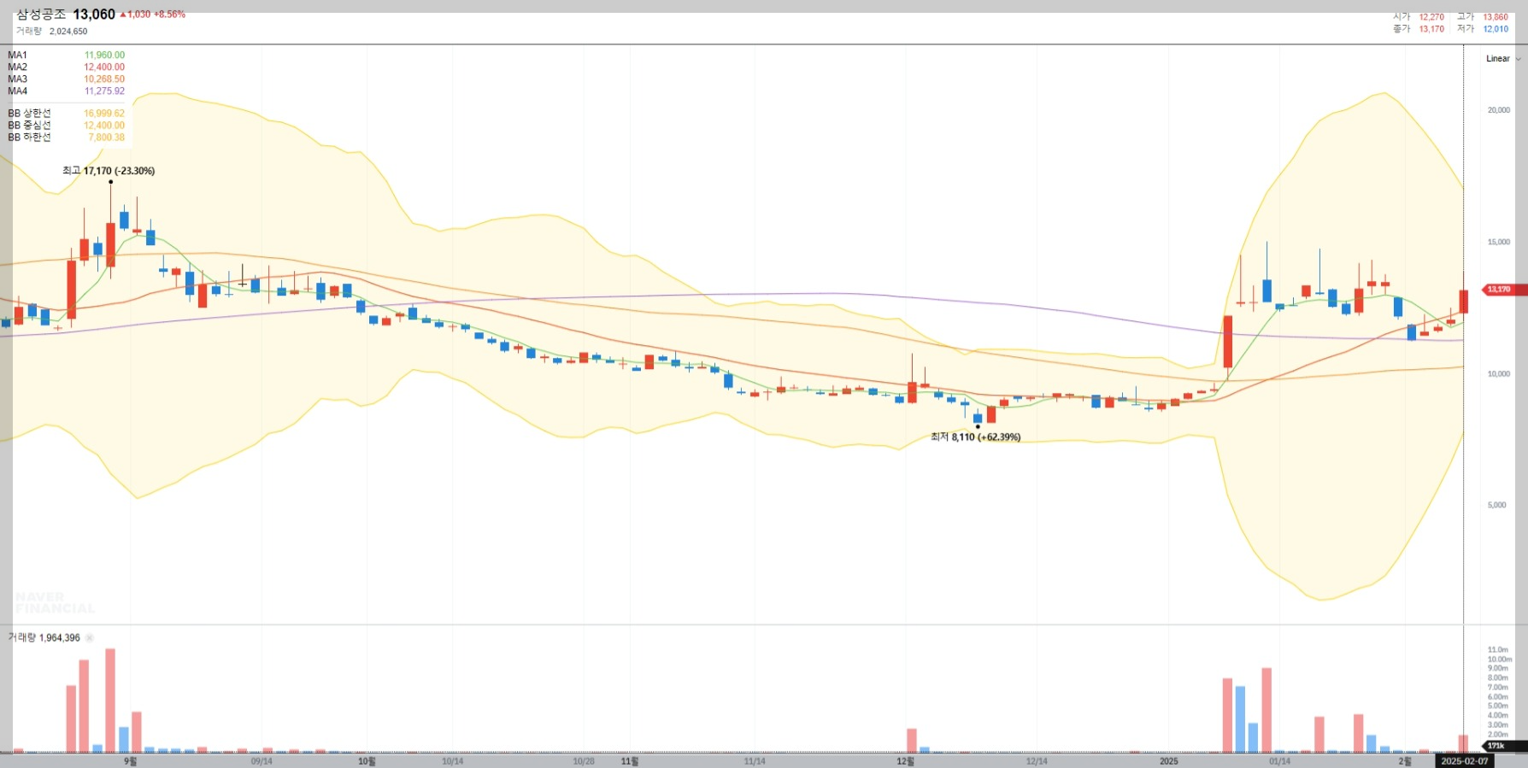
Task: Click the 5.00m volume axis label
Action: [x=1498, y=706]
